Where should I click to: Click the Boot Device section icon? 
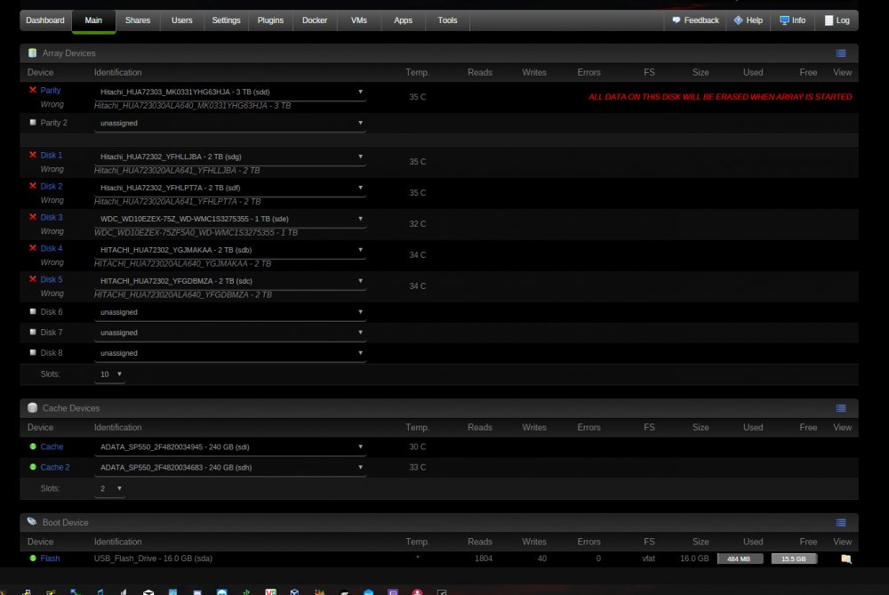(x=32, y=522)
